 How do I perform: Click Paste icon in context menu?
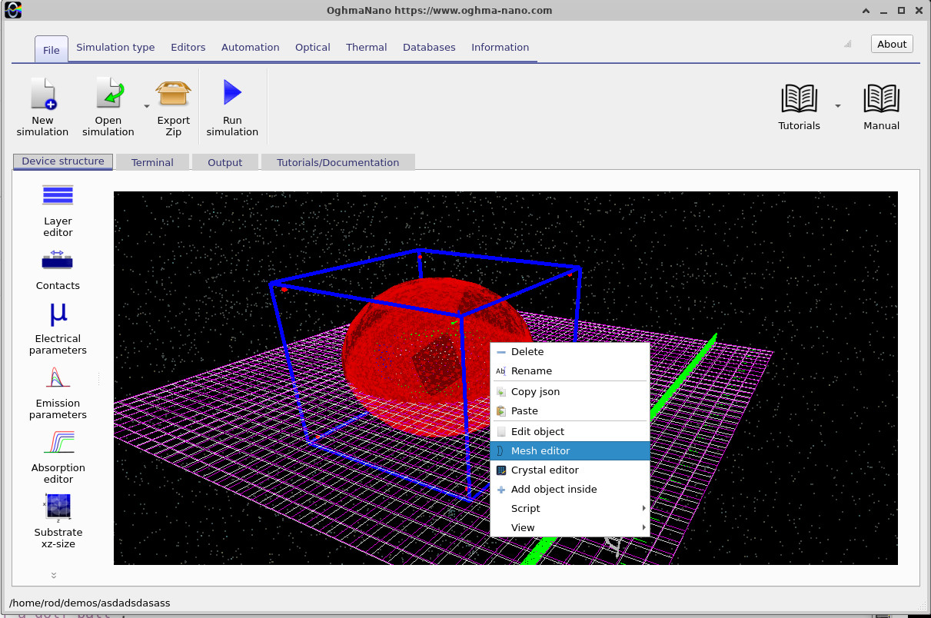pos(501,411)
